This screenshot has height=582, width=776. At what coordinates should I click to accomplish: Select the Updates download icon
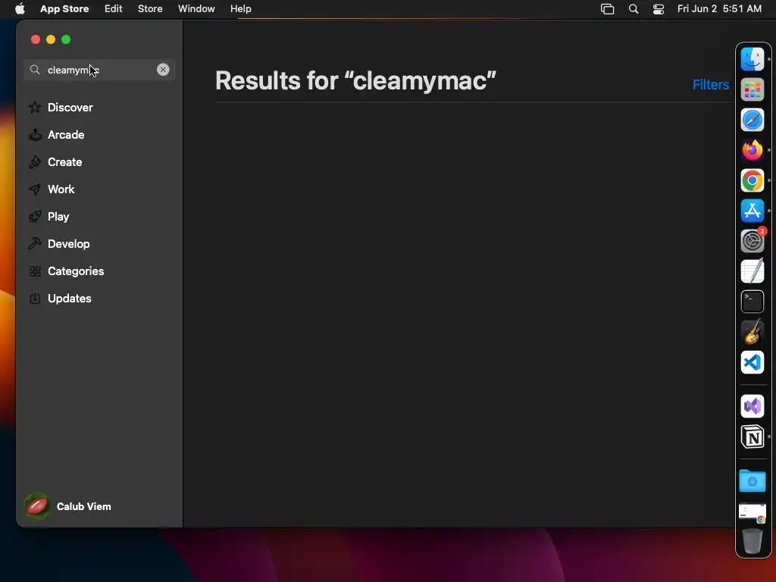tap(35, 299)
